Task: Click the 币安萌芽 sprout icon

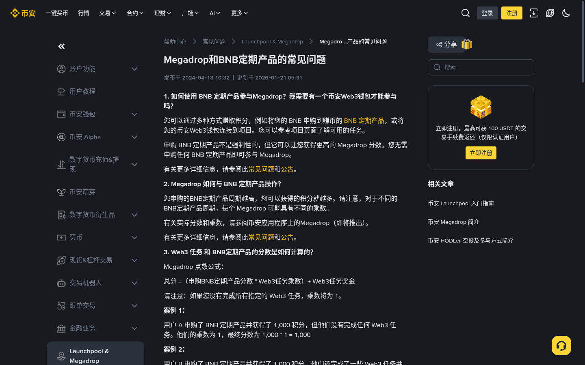Action: [61, 192]
